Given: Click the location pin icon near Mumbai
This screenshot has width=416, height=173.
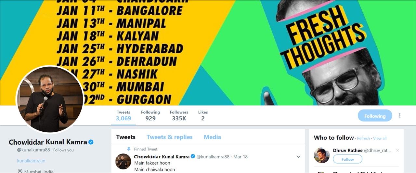Looking at the screenshot, I should [x=20, y=171].
